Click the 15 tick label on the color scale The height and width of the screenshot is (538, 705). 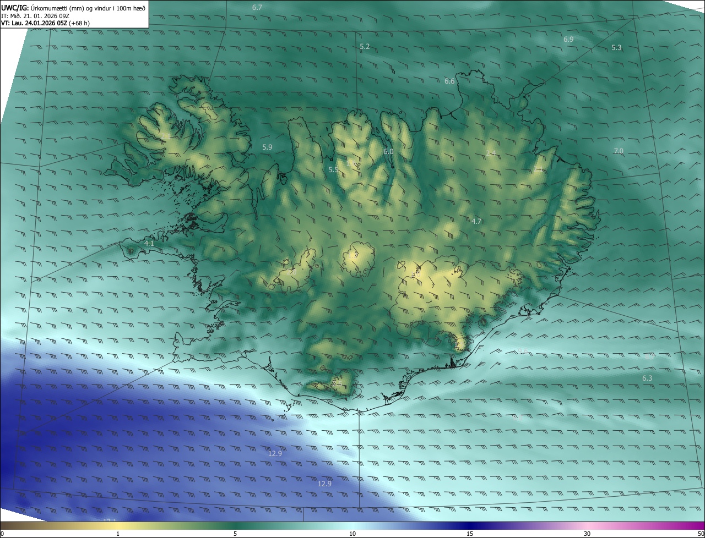tap(470, 534)
